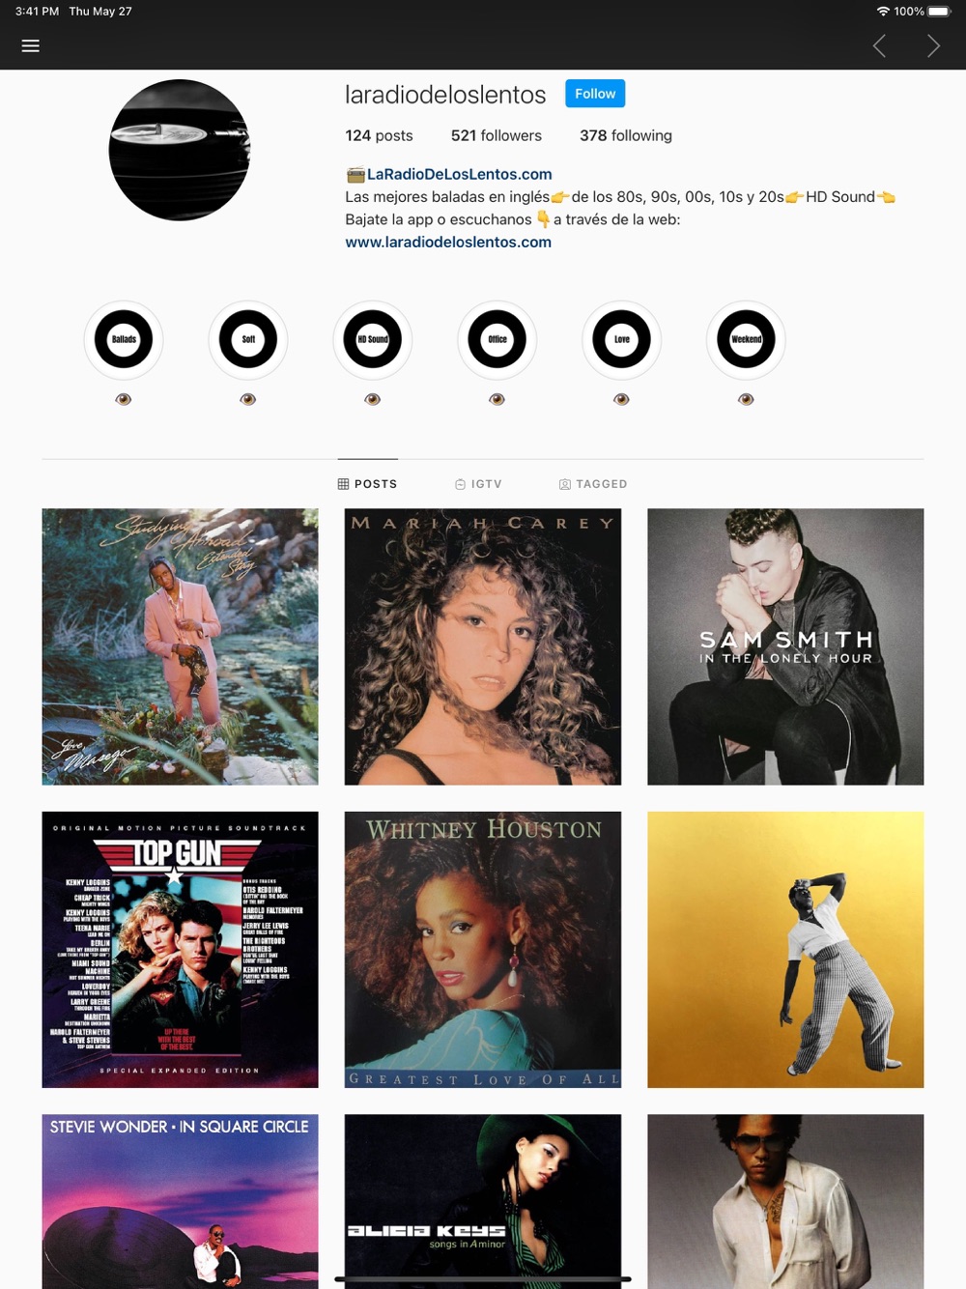View the 521 followers list
This screenshot has width=966, height=1289.
tap(497, 135)
